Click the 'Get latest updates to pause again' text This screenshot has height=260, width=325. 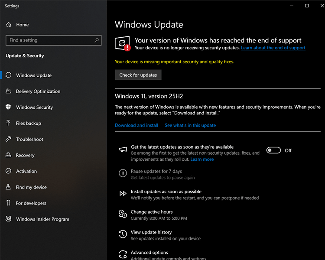162,178
